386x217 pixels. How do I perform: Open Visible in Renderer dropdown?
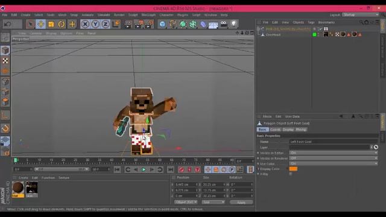334,158
